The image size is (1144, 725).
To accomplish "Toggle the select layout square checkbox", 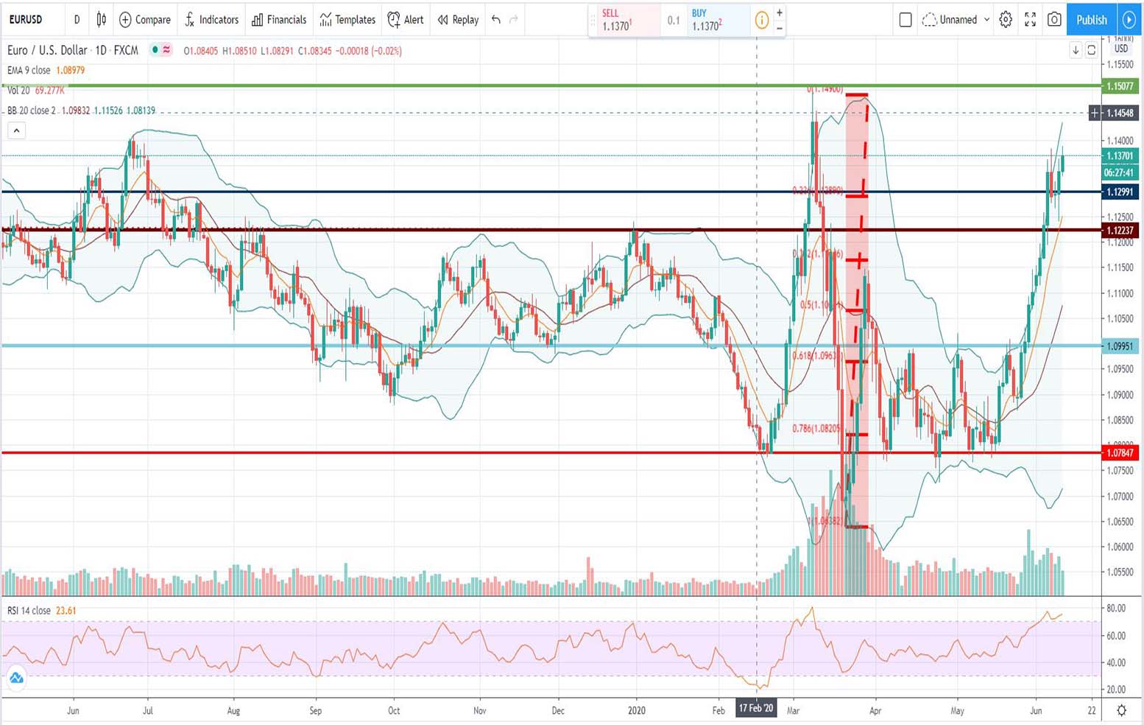I will coord(905,20).
